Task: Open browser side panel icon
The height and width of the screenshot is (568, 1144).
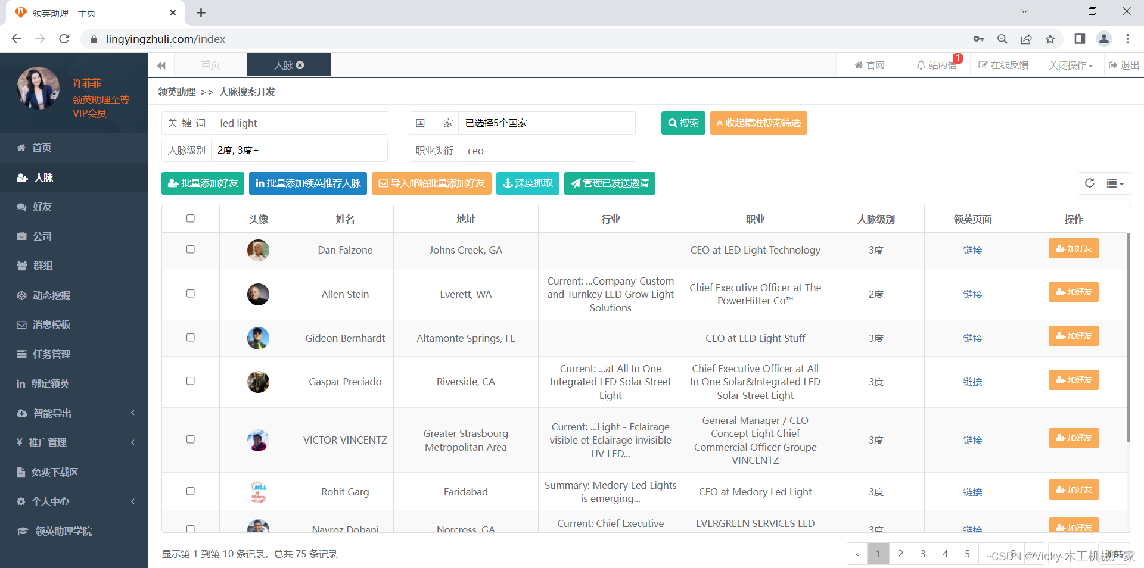Action: [1080, 39]
